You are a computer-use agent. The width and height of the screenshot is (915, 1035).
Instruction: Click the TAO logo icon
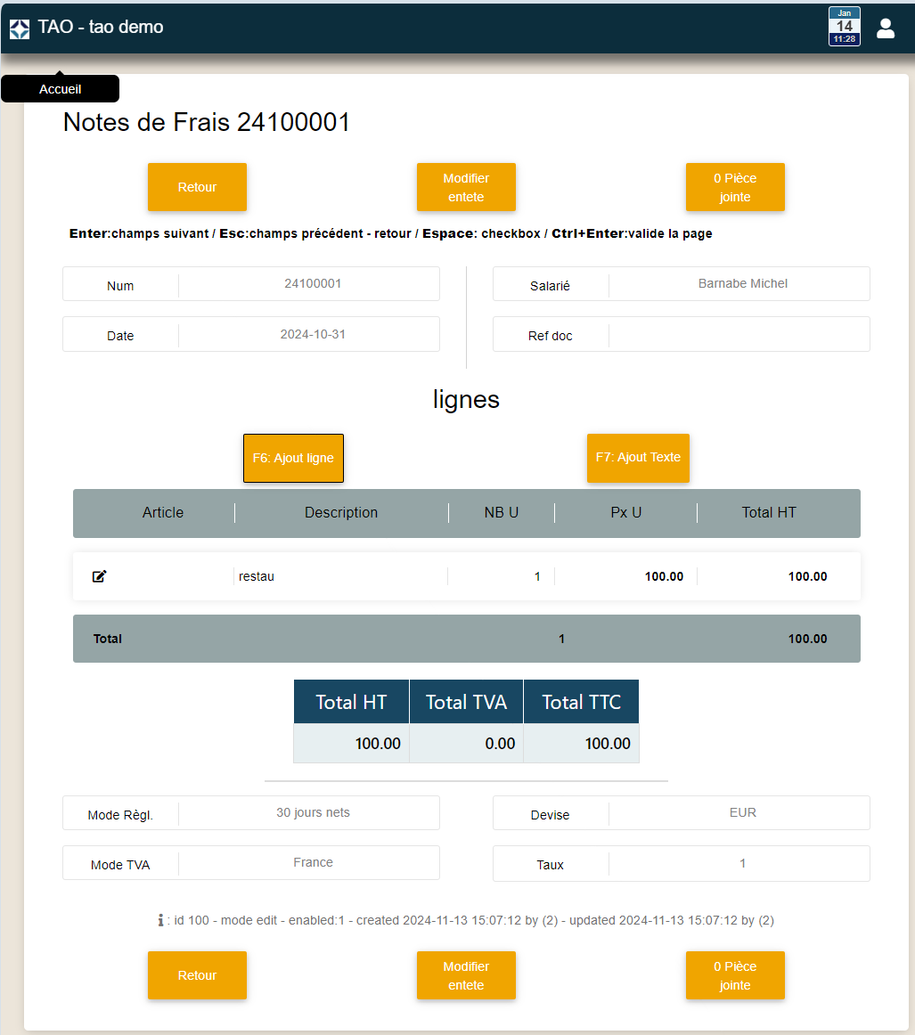(x=20, y=29)
